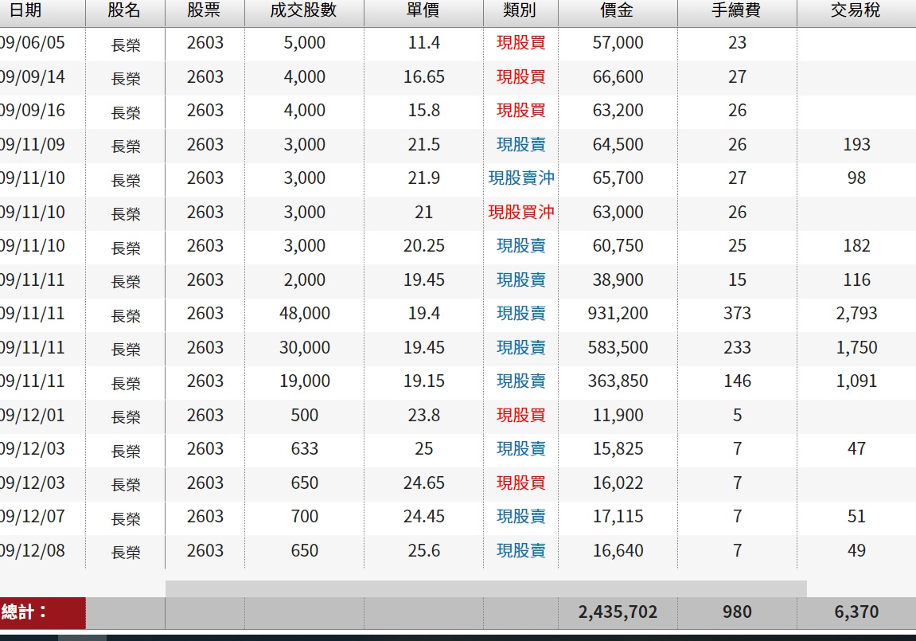
Task: Select the date cell 09/12/08
Action: pos(32,550)
